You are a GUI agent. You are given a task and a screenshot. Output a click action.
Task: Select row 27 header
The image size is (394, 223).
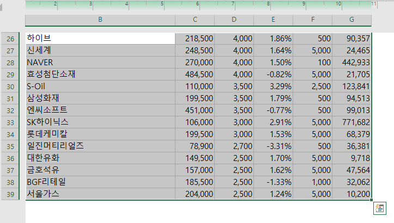[10, 51]
